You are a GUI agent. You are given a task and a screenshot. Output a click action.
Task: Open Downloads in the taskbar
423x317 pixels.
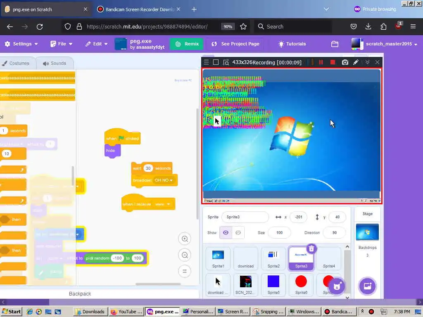click(x=90, y=312)
